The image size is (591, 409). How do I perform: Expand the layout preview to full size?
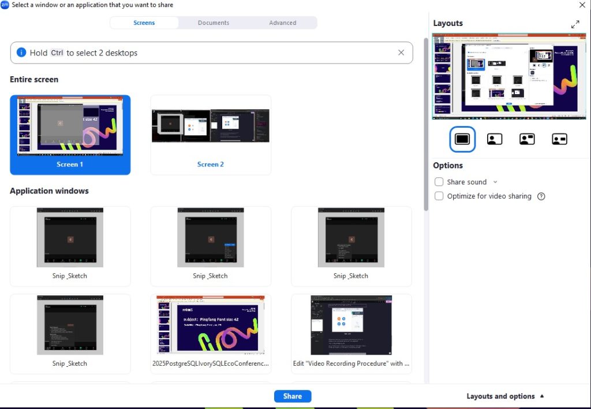point(575,24)
